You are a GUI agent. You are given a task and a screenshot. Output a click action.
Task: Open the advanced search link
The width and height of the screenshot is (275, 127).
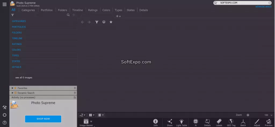pyautogui.click(x=263, y=6)
